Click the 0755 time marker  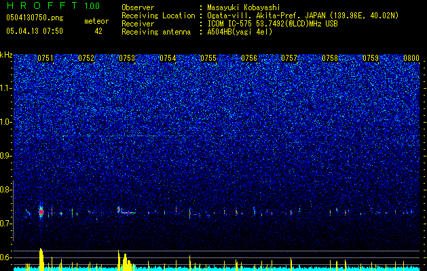[208, 58]
